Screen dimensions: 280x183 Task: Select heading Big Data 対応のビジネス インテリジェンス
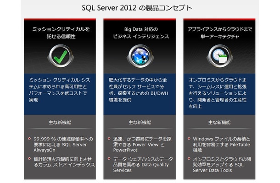[x=141, y=33]
